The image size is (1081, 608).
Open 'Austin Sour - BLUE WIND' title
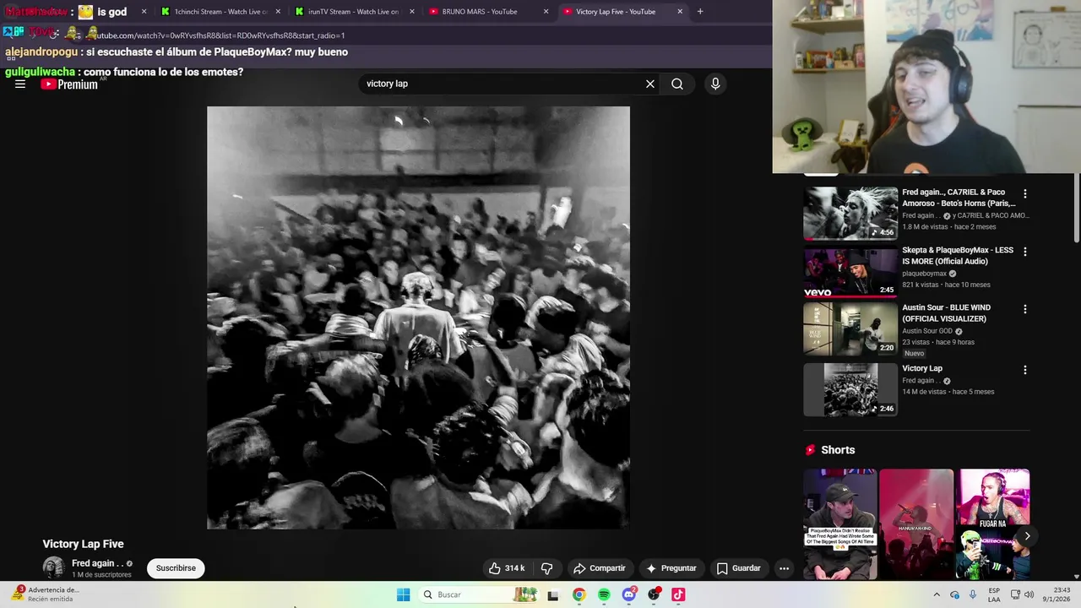click(946, 313)
